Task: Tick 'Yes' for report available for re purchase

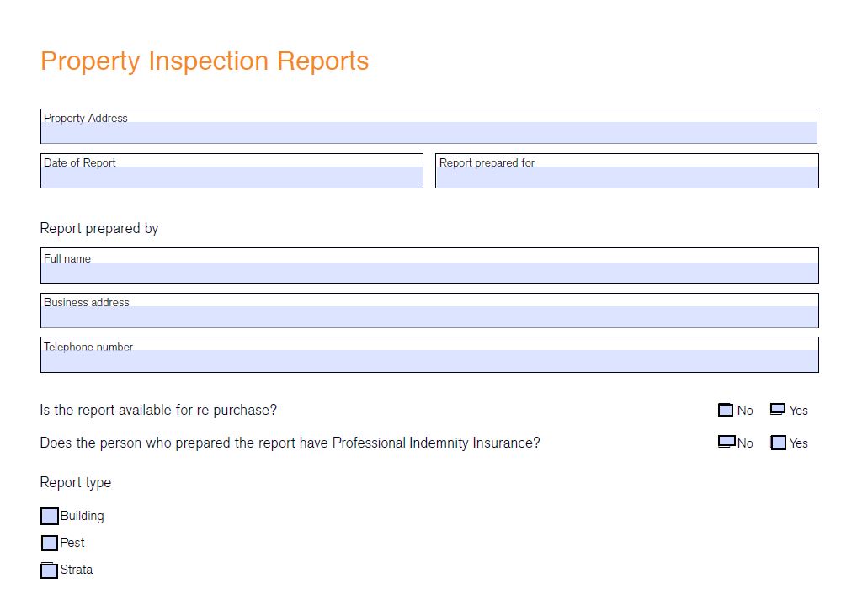Action: coord(778,409)
